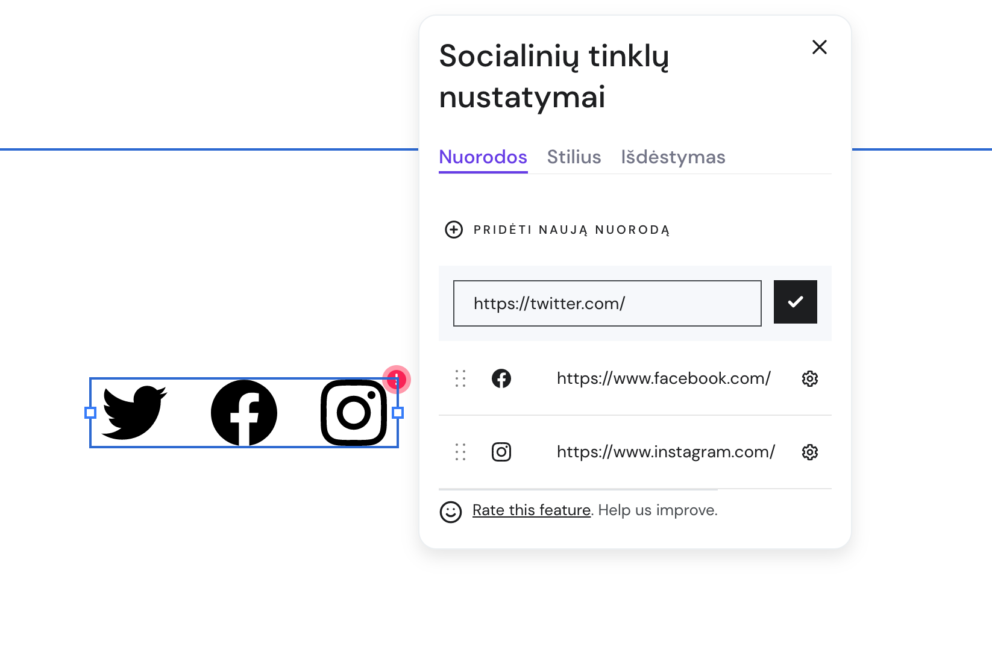The width and height of the screenshot is (992, 664).
Task: Open settings gear for the Instagram link
Action: tap(810, 452)
